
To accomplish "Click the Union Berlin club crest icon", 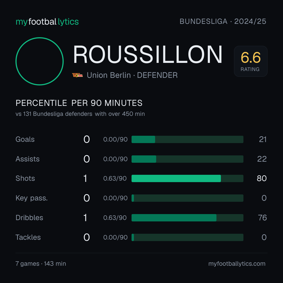I will click(77, 75).
